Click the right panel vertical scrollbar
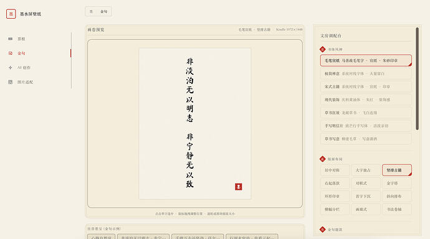Screen dimensions: 430x239 point(417,79)
